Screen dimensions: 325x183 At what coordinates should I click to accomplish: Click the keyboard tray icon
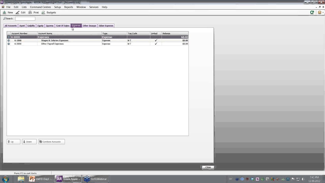tap(231, 179)
